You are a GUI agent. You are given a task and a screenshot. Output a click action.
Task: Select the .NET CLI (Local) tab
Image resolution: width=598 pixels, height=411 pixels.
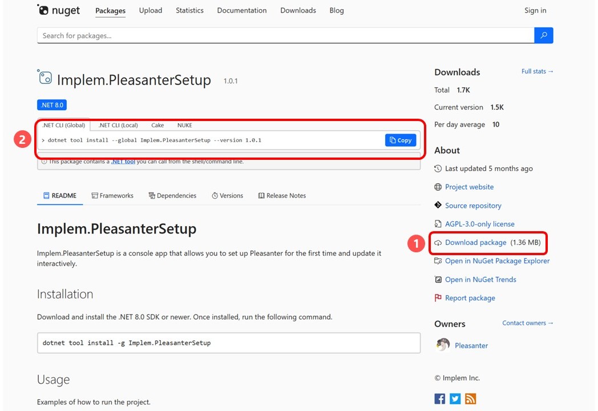[x=118, y=125]
